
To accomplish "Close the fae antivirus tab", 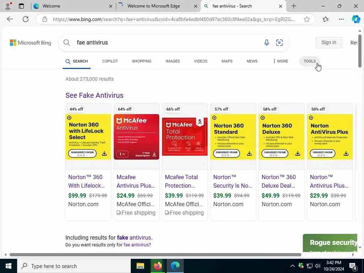I will (x=280, y=6).
